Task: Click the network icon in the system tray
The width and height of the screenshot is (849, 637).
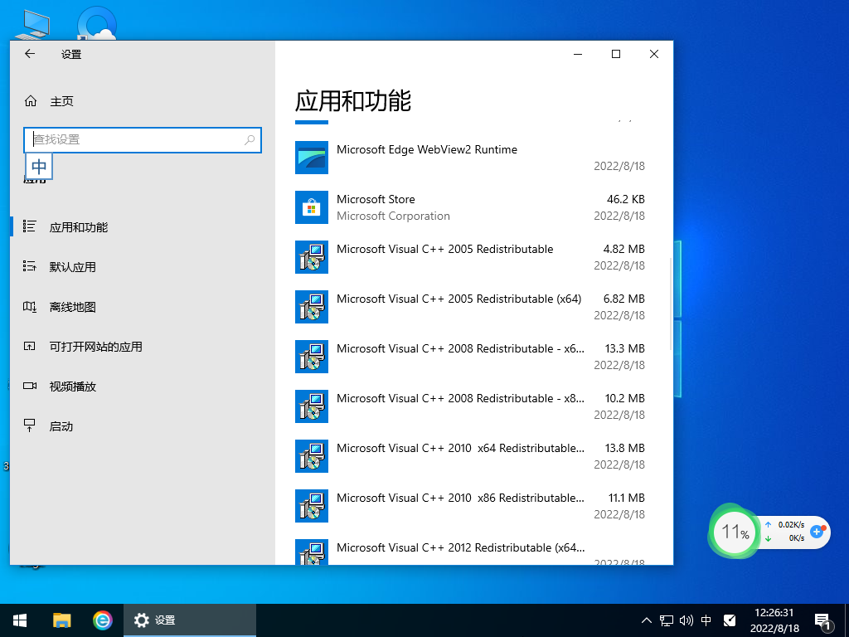Action: point(666,620)
